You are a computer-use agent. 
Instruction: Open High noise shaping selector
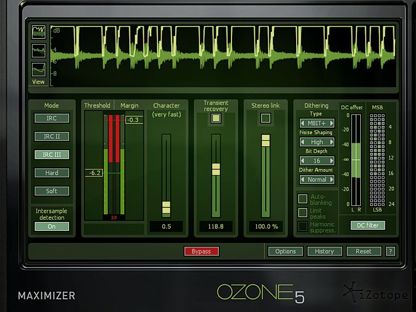coord(317,142)
